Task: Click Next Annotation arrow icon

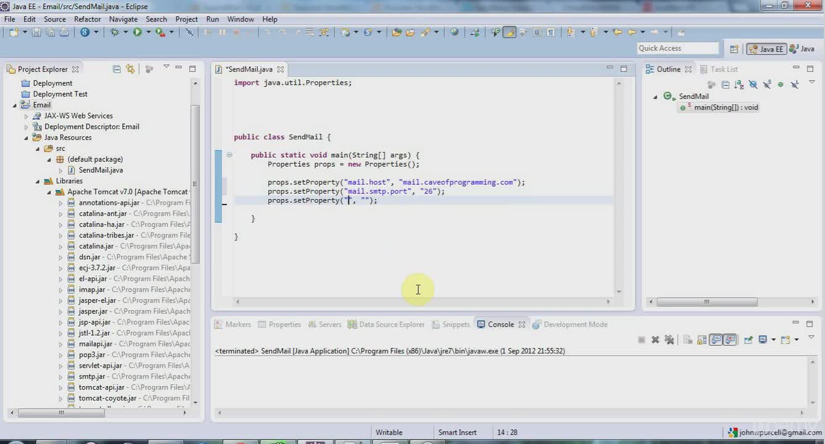Action: point(569,32)
